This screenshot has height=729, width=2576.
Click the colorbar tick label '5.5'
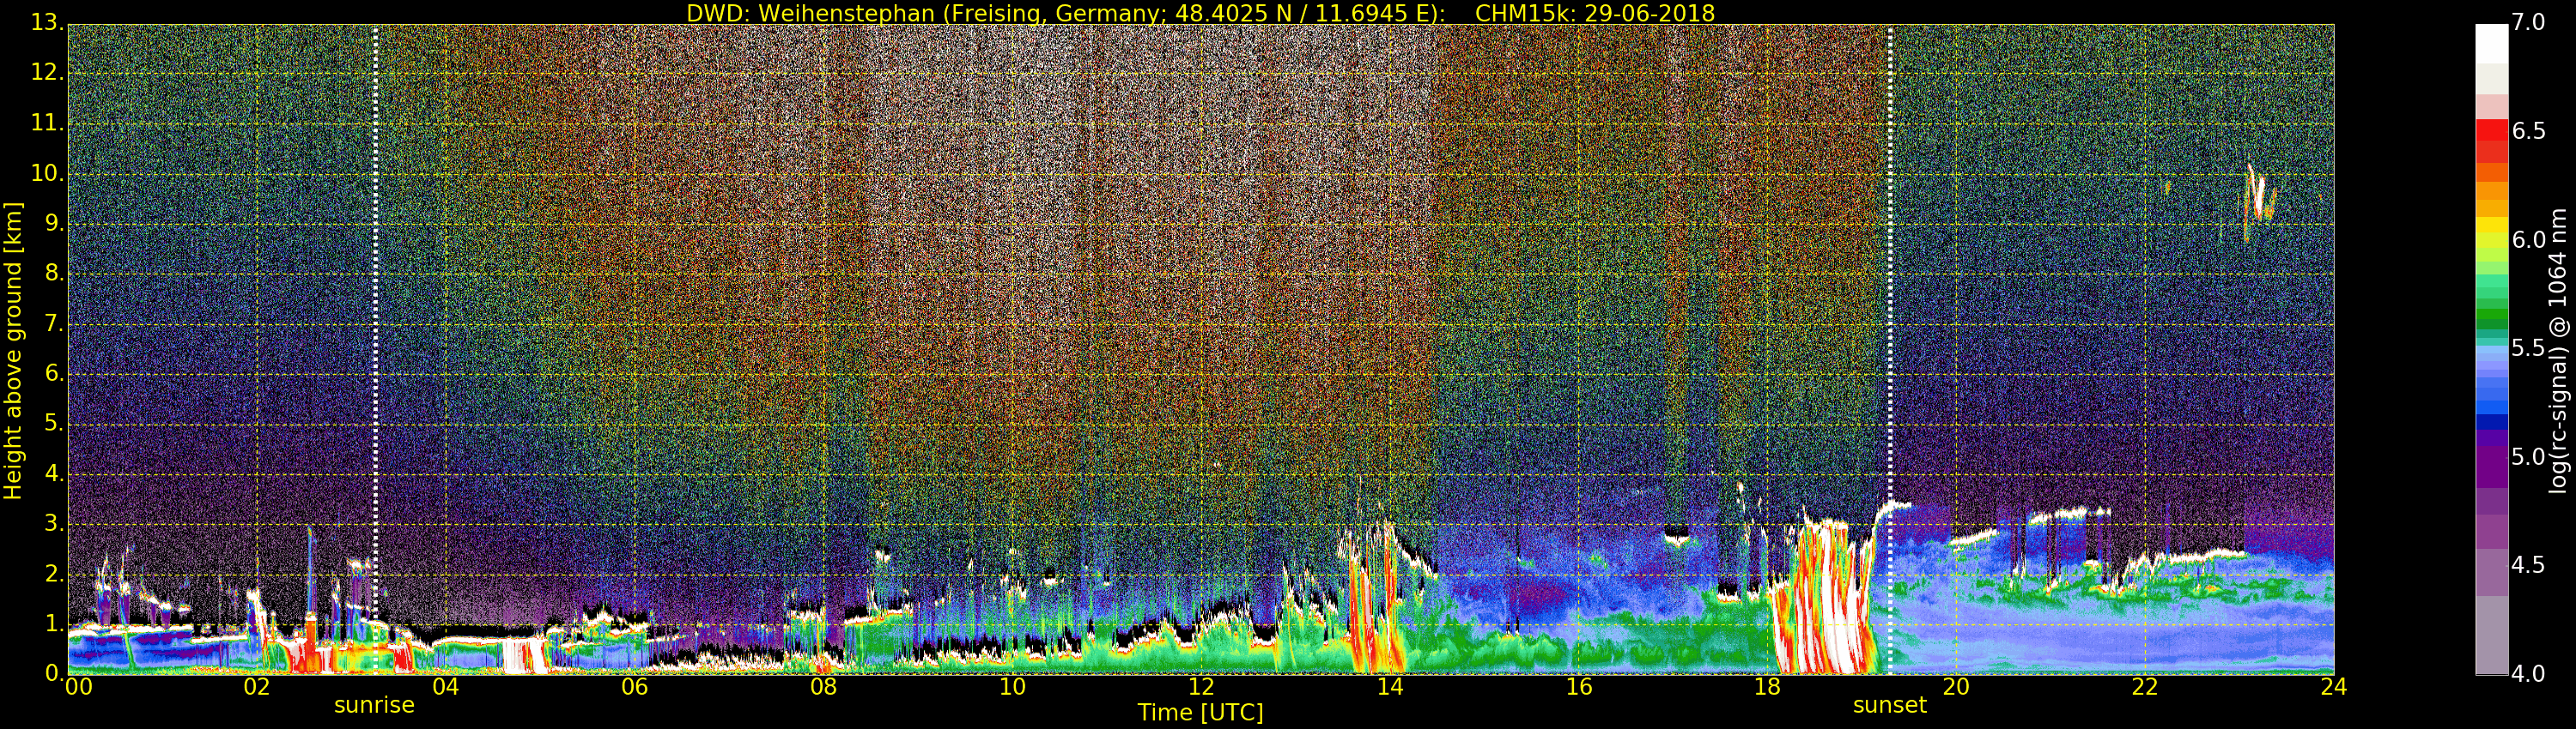pos(2529,348)
